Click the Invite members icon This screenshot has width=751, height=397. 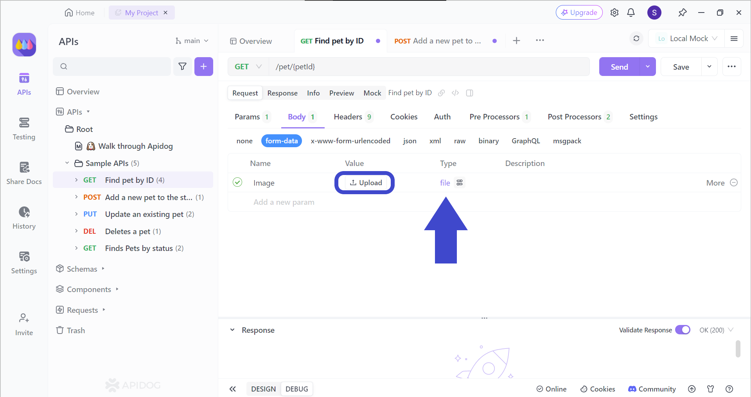[x=24, y=318]
